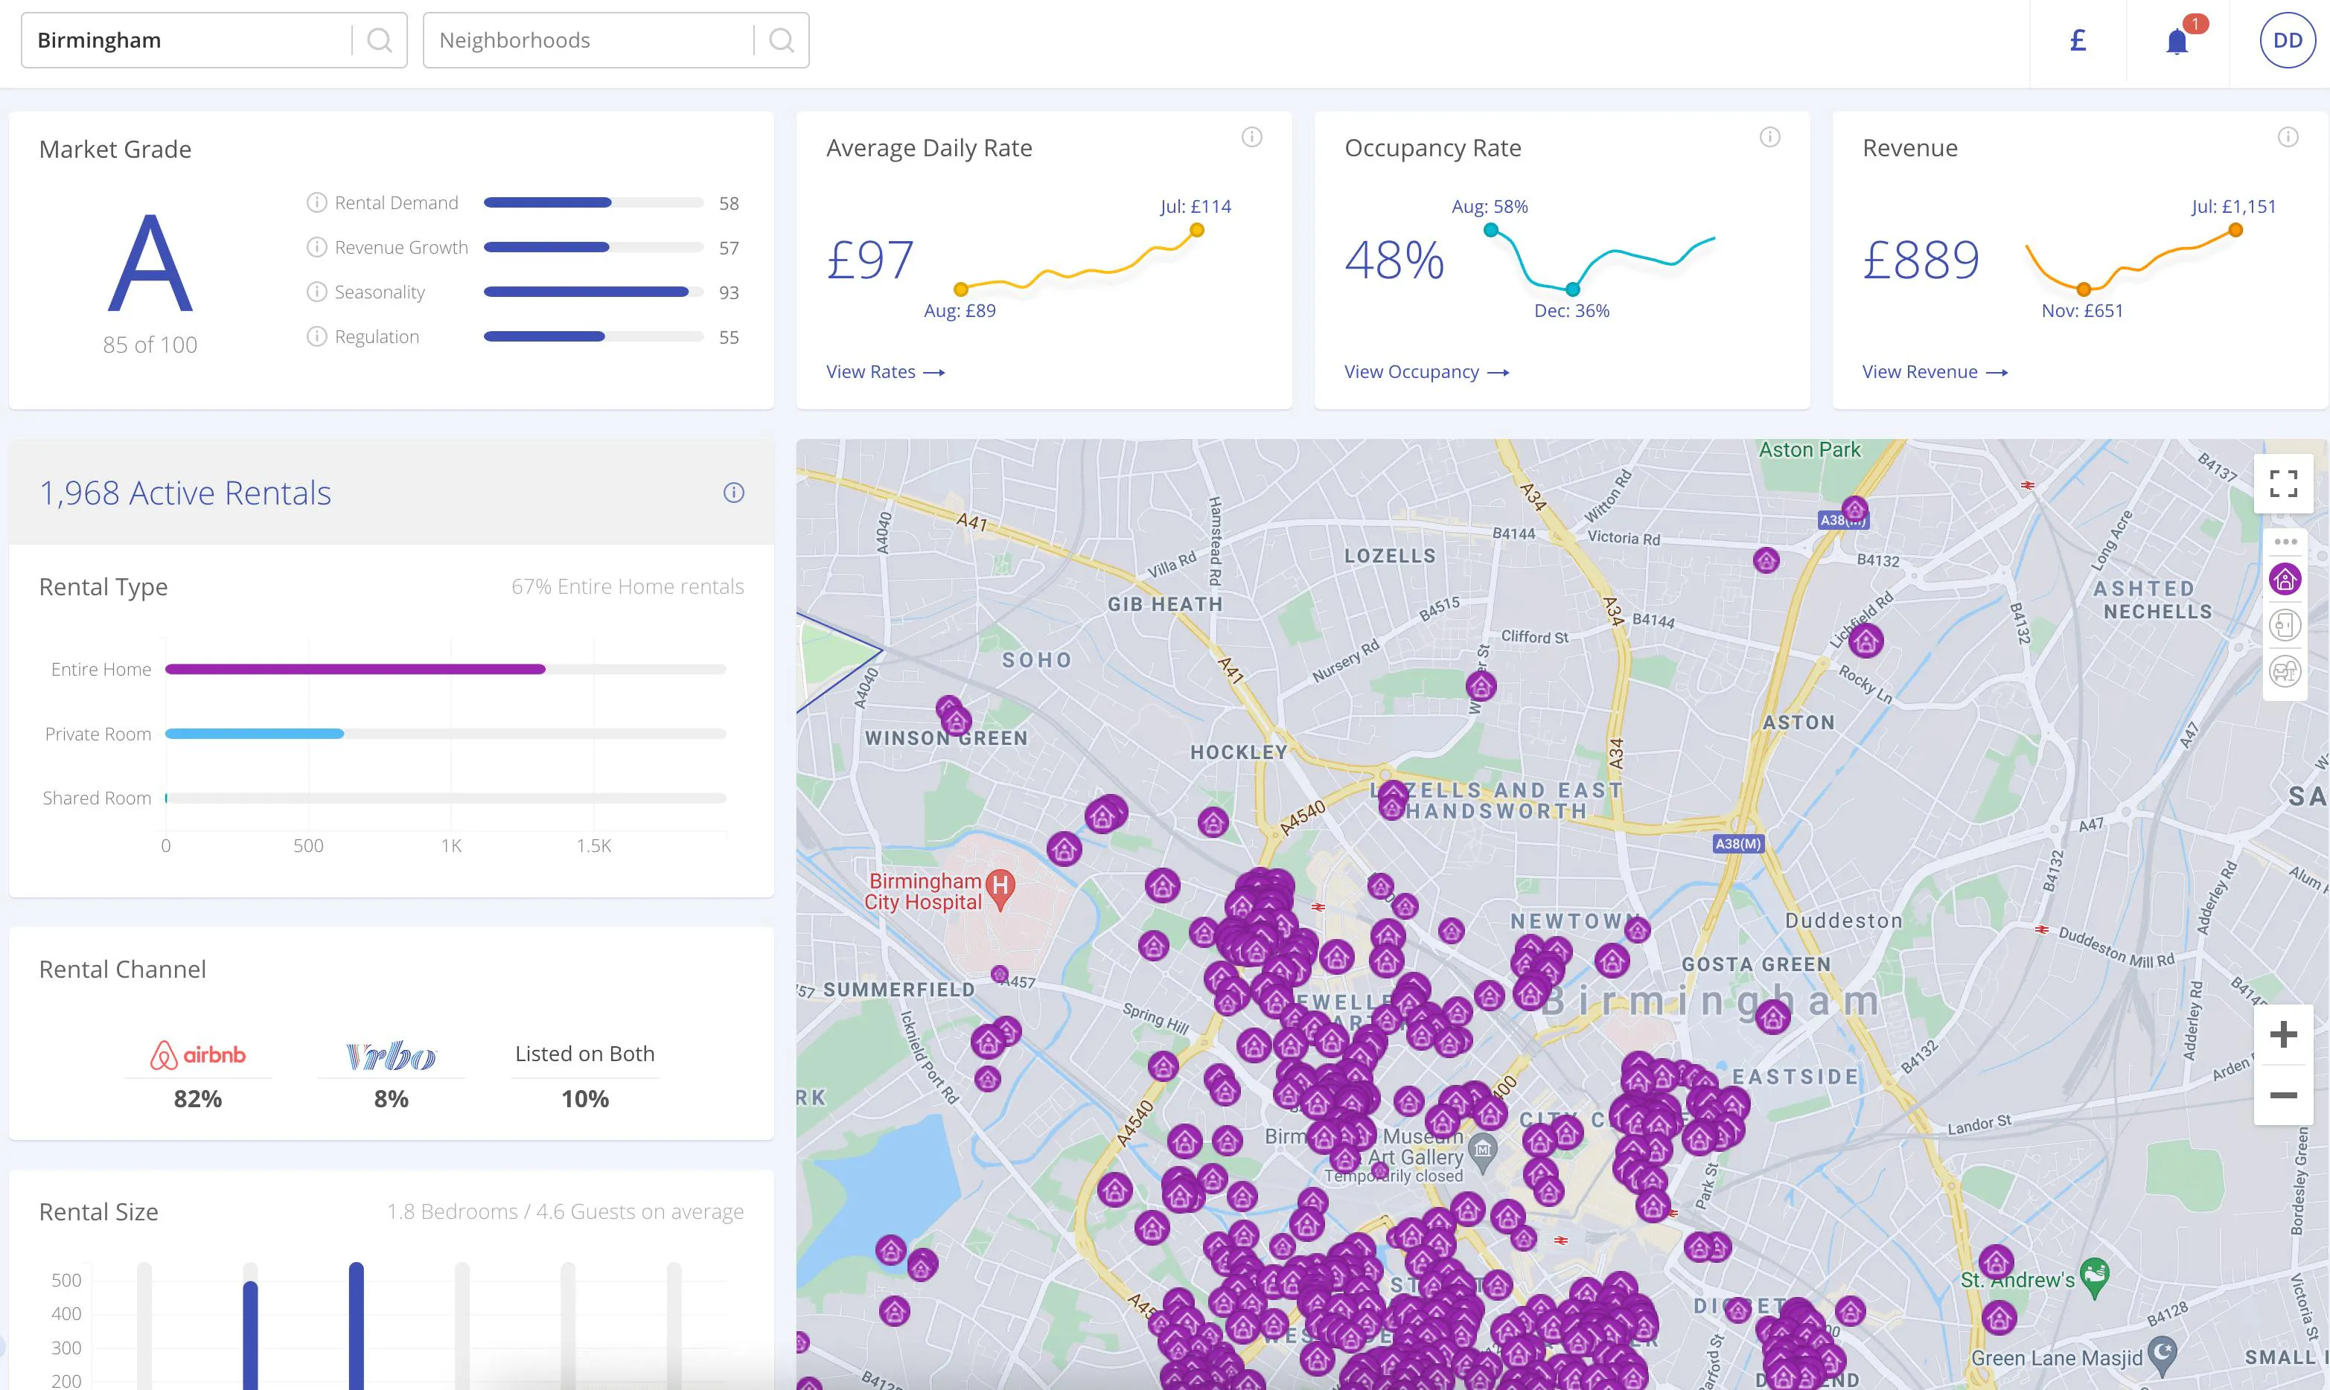Click Seasonality info icon
Screen dimensions: 2330x1390
coord(316,292)
